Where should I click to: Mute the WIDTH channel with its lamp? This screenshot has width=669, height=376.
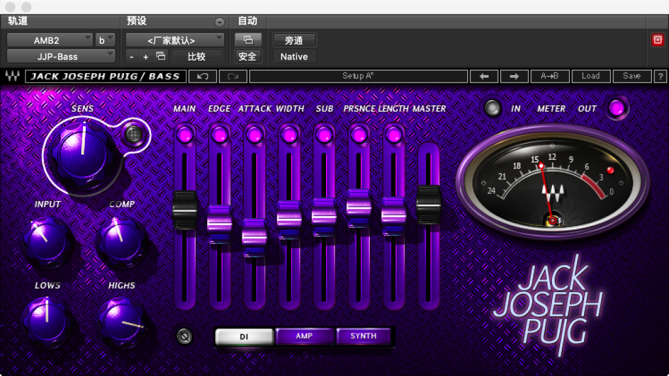pyautogui.click(x=289, y=136)
